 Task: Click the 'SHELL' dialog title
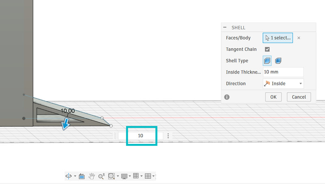pos(238,28)
